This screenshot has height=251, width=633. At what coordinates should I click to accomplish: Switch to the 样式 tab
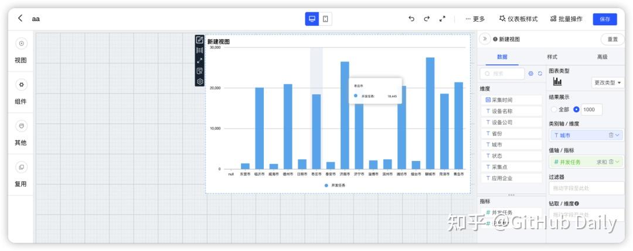(x=552, y=57)
